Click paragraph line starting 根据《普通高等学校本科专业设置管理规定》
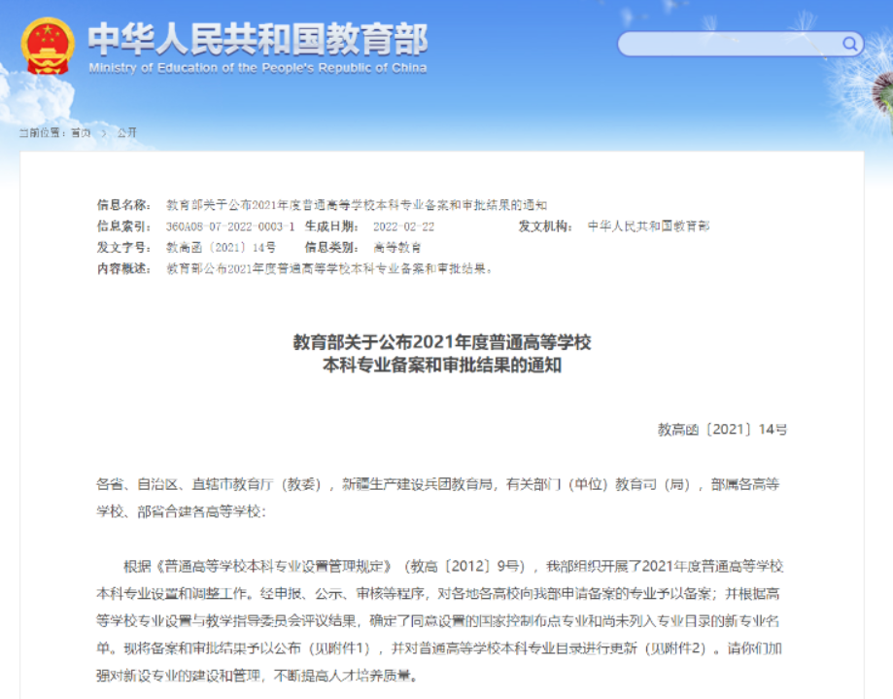This screenshot has width=893, height=699. pyautogui.click(x=454, y=566)
